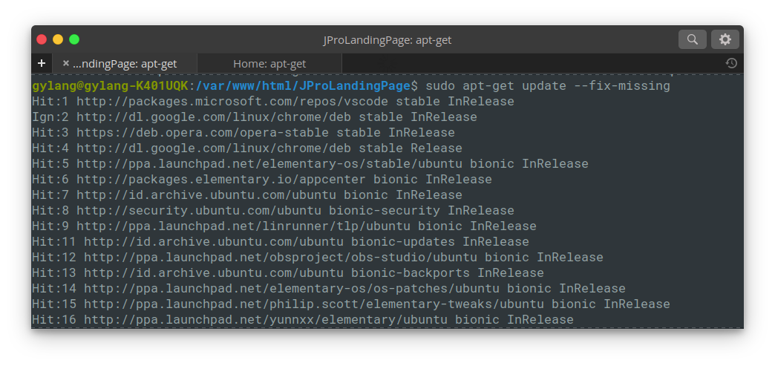Click the obsproject/obs-studio PPA URL

[x=281, y=257]
